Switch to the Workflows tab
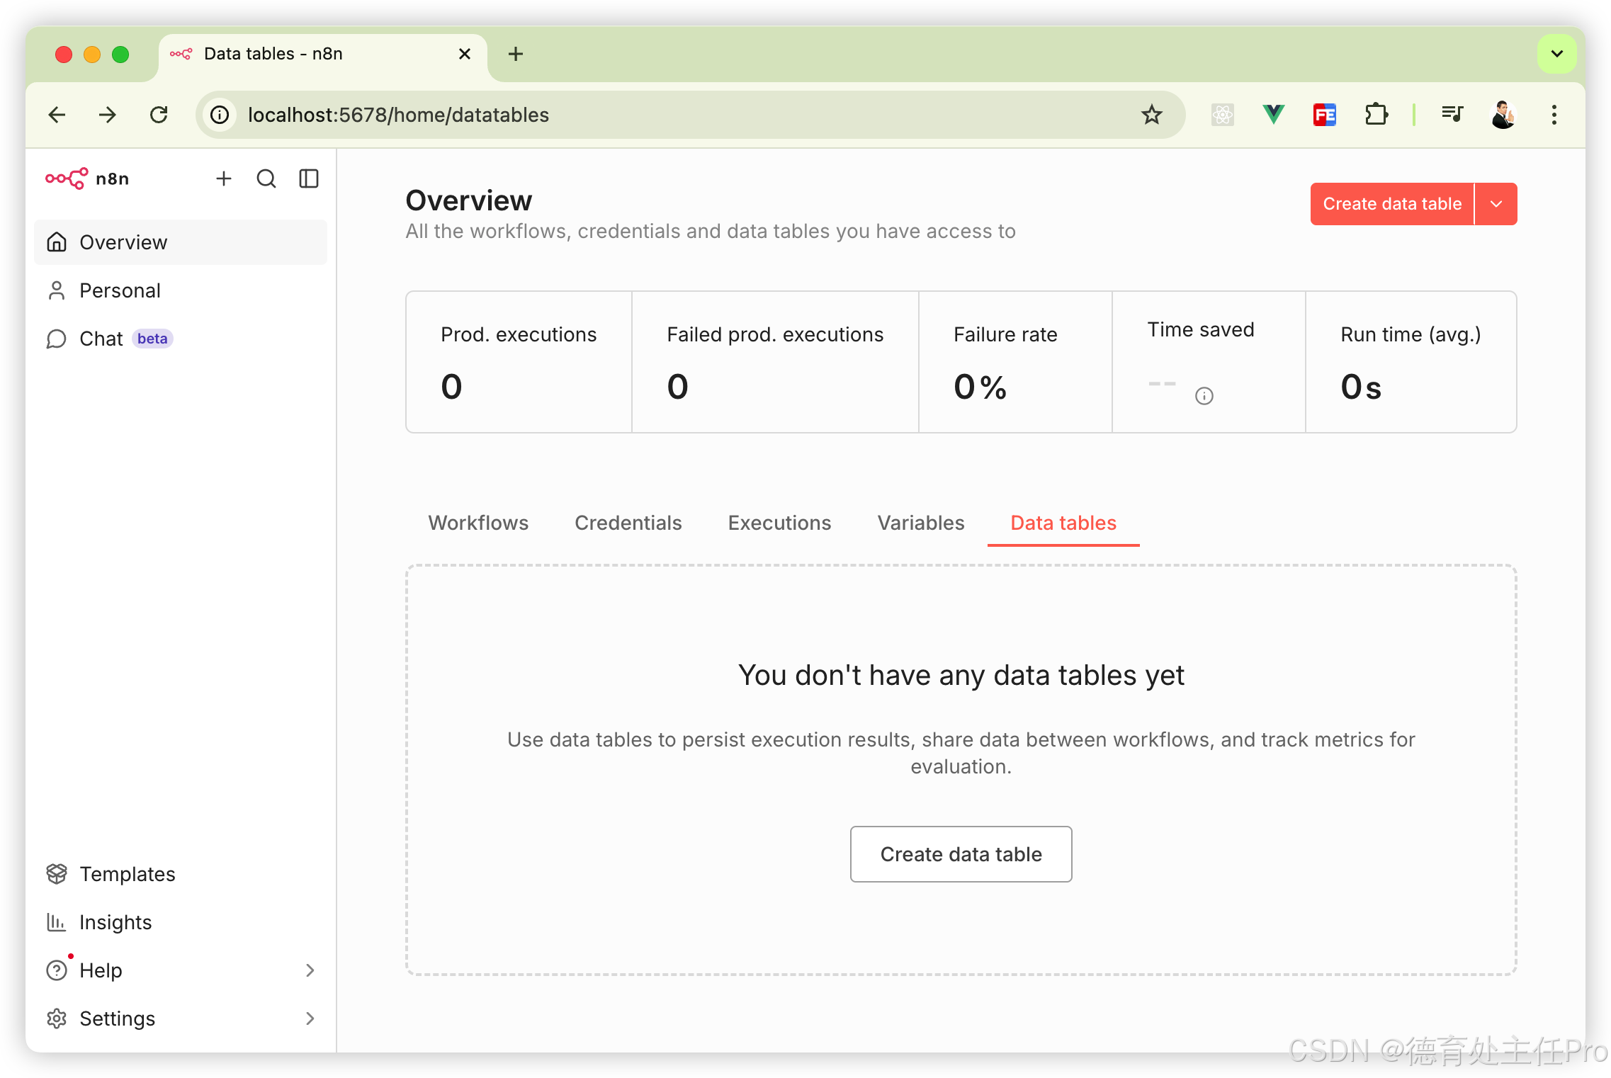The width and height of the screenshot is (1611, 1078). click(478, 523)
